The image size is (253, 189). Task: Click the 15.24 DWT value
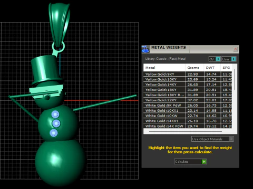211,79
